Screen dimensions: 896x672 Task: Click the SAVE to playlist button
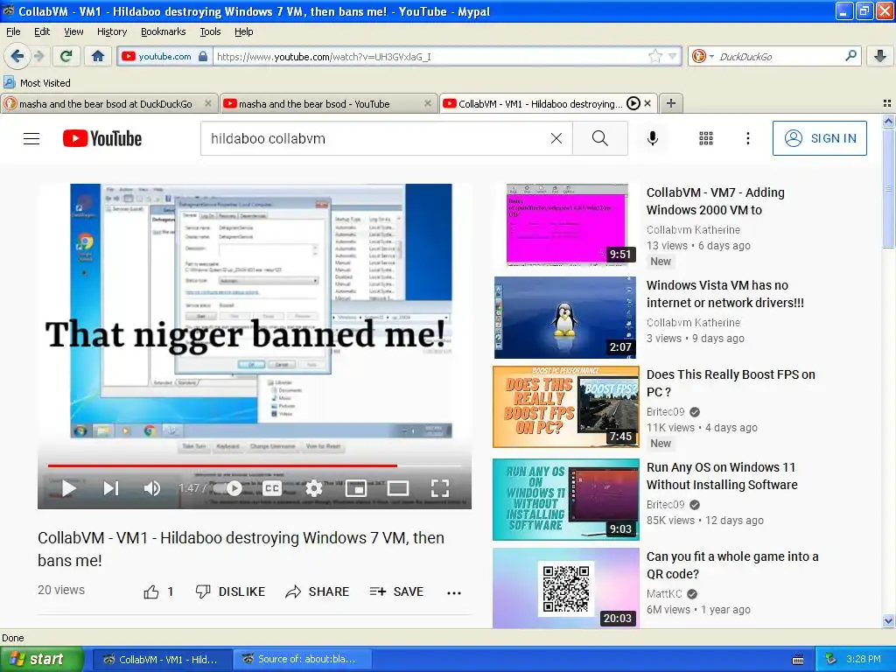396,592
